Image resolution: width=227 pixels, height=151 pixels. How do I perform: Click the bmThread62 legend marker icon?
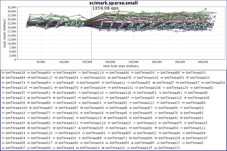coord(191,88)
